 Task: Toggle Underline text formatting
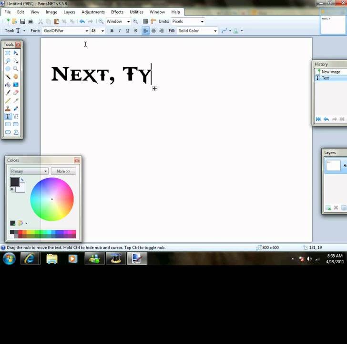127,31
